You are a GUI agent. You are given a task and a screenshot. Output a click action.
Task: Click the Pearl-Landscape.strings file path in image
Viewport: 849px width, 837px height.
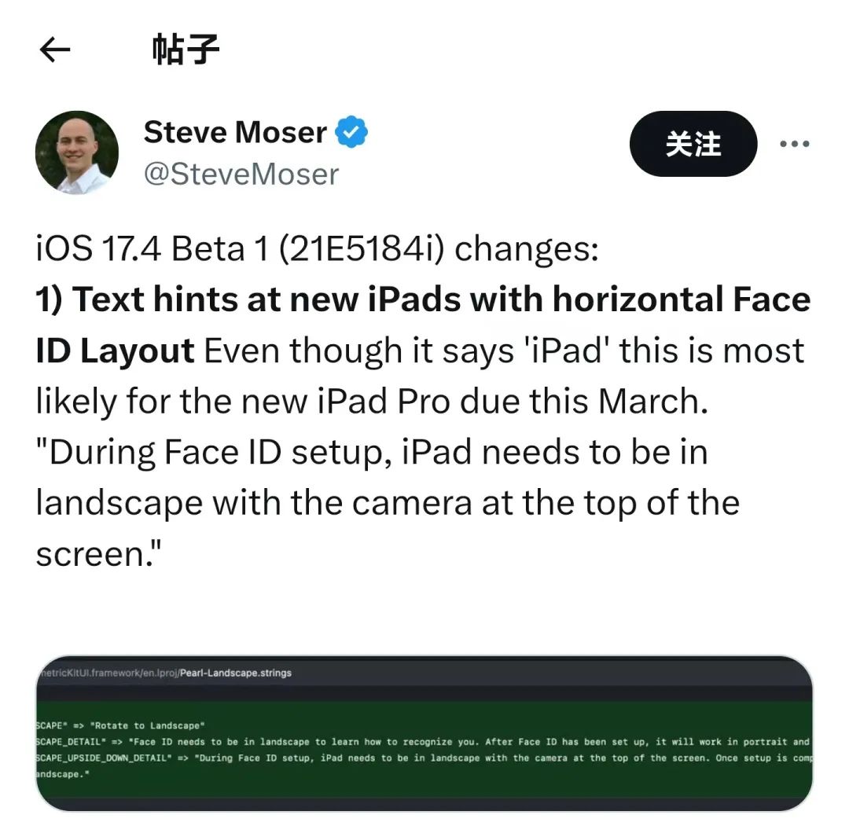(x=166, y=673)
